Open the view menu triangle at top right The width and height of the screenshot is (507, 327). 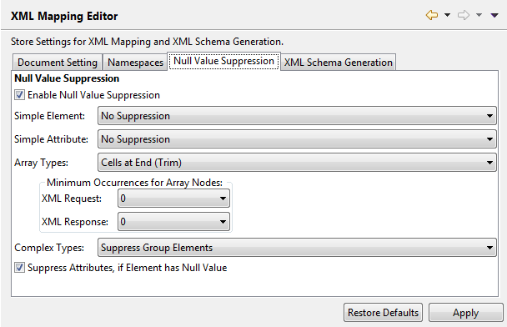494,15
